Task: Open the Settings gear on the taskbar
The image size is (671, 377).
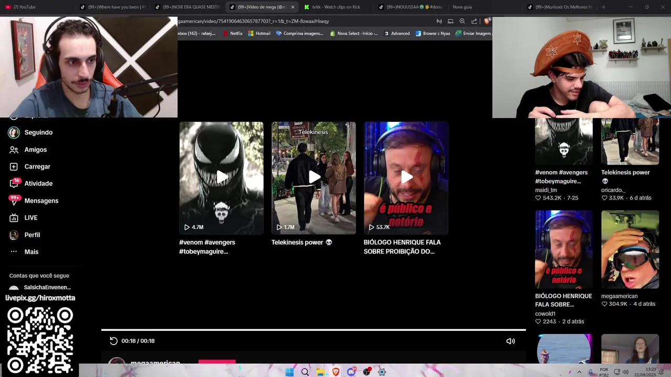Action: click(x=382, y=372)
